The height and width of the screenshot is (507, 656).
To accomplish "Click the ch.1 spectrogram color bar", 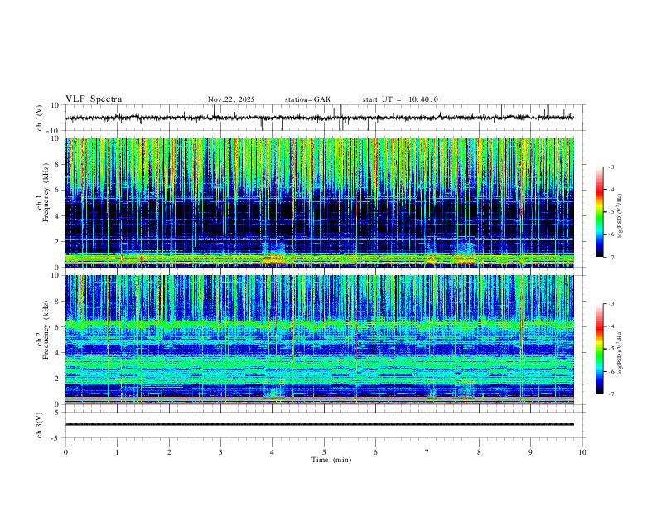I will 599,212.
